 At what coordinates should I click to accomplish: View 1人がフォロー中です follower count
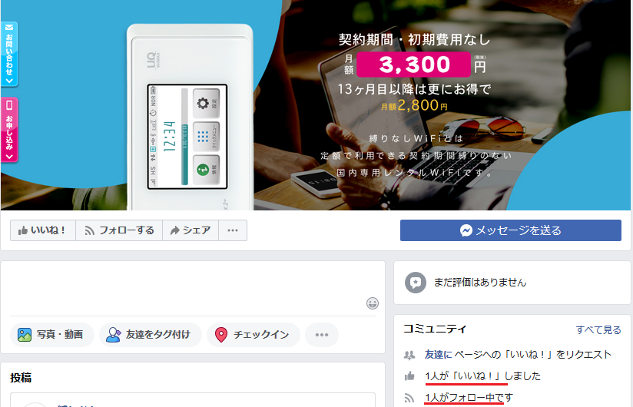click(469, 397)
